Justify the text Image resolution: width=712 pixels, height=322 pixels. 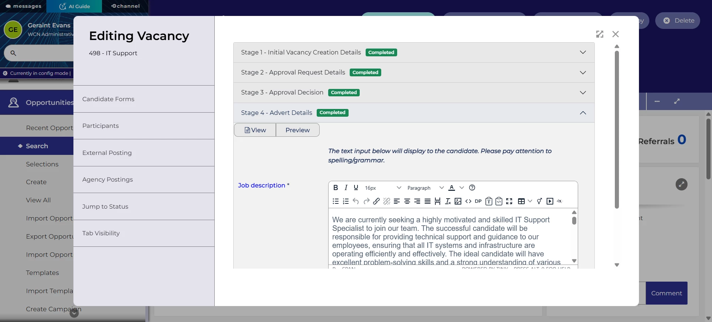tap(428, 201)
